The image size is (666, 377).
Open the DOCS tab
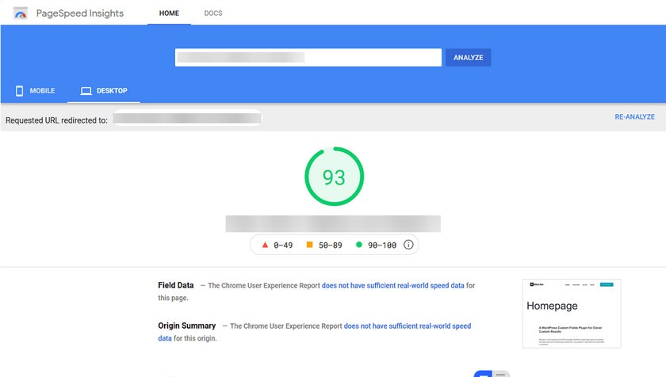click(212, 13)
